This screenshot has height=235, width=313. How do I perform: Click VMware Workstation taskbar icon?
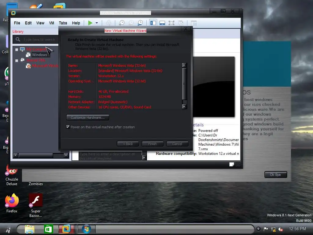(x=66, y=229)
